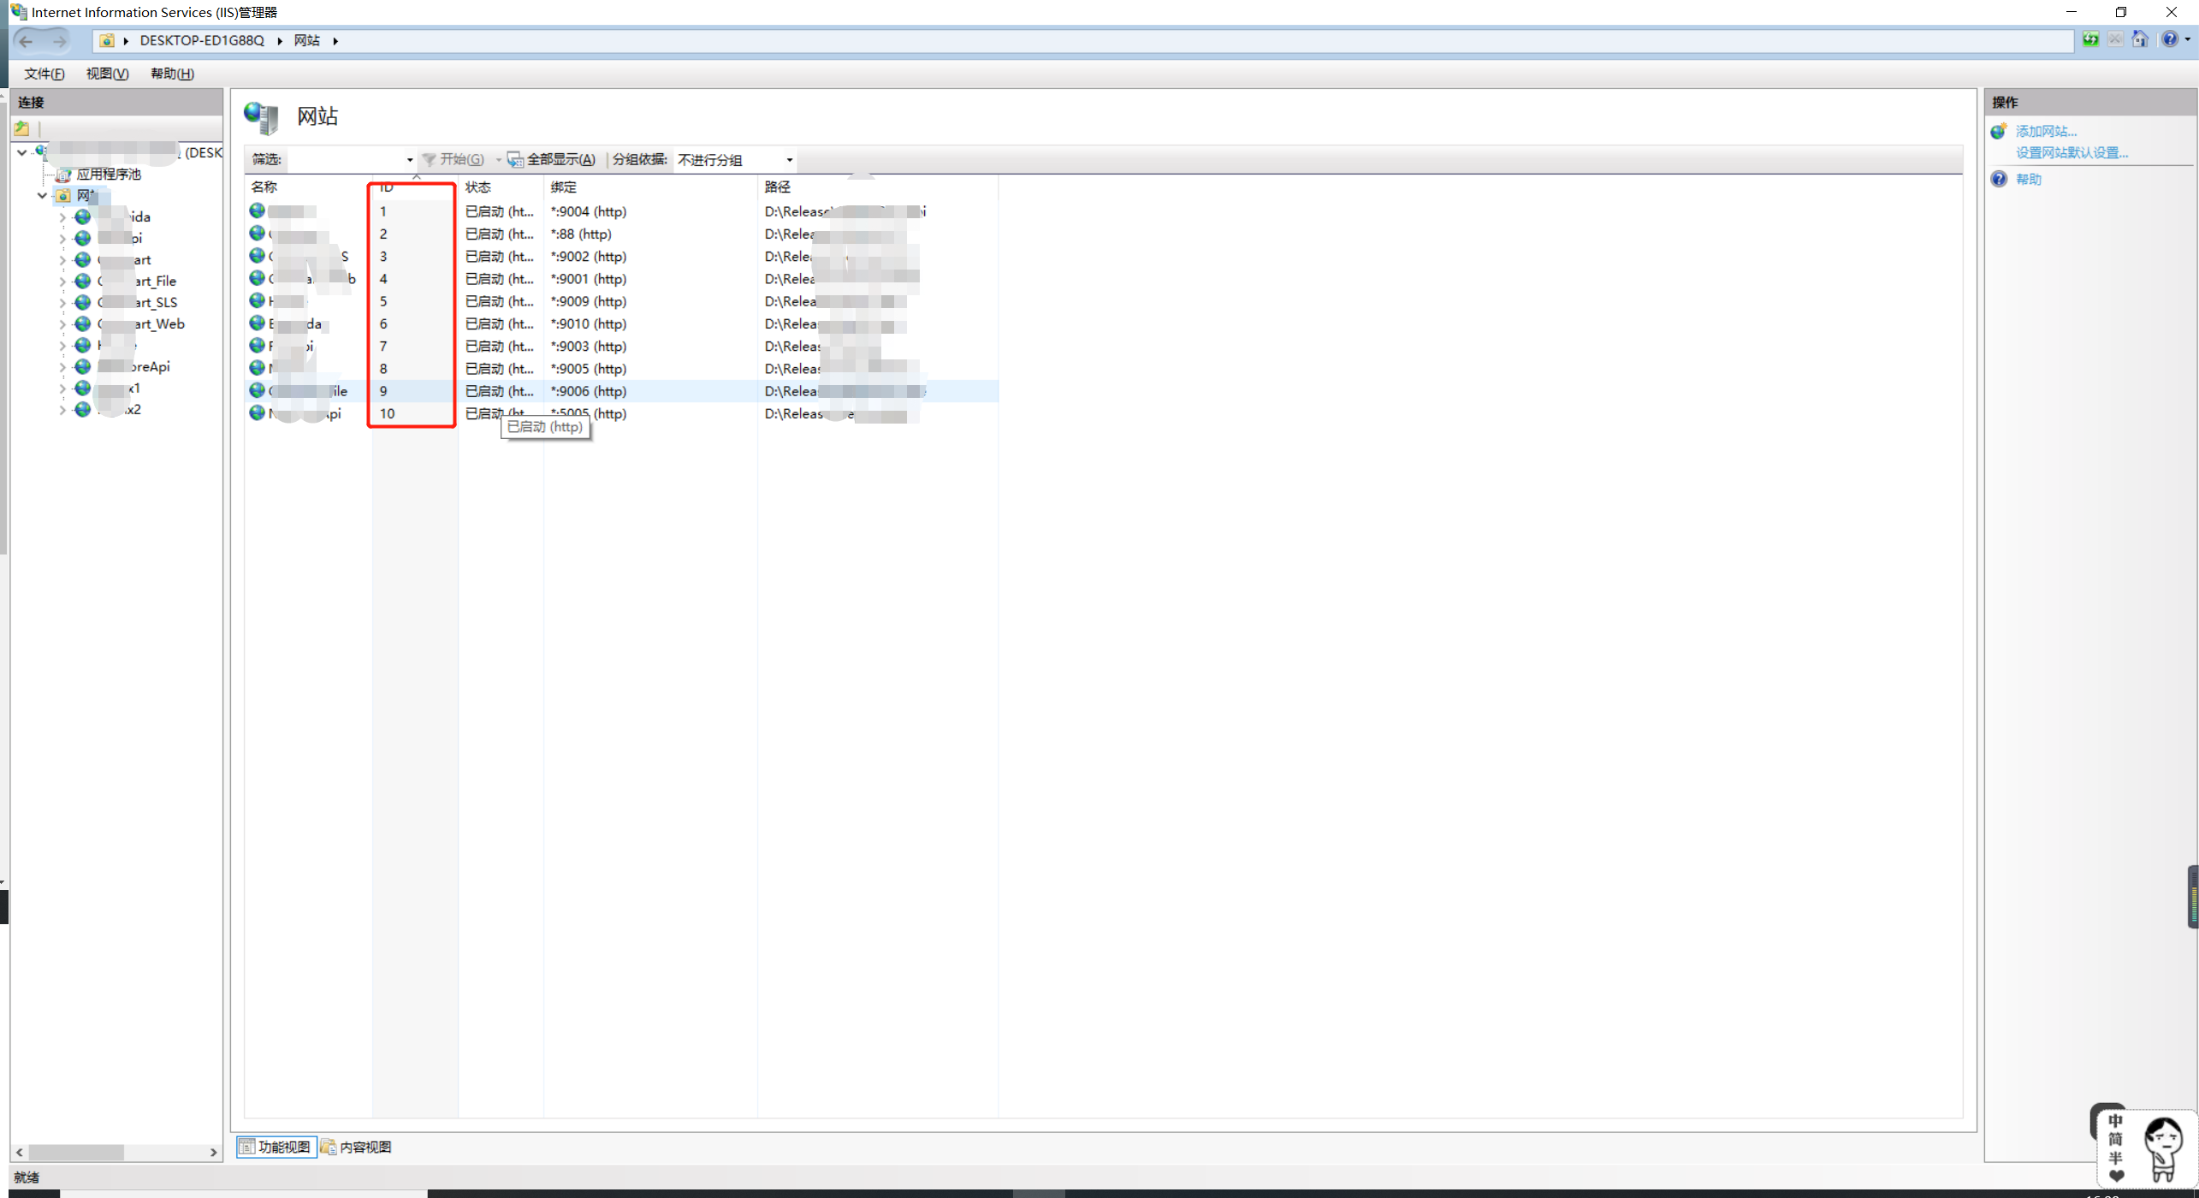This screenshot has width=2199, height=1198.
Task: Click the DESKTOP-ED1G88Q server icon in breadcrumb
Action: (106, 40)
